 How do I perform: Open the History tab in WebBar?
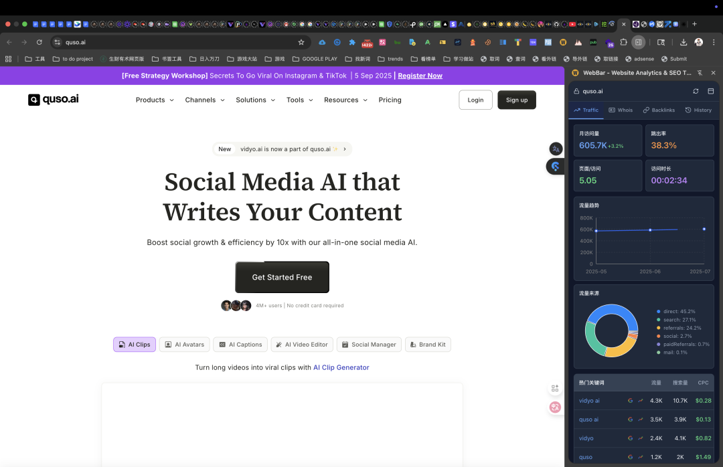click(x=698, y=110)
